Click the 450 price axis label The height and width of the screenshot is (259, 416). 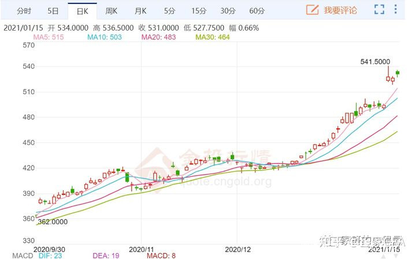(29, 143)
